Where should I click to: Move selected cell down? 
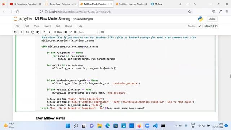point(49,32)
